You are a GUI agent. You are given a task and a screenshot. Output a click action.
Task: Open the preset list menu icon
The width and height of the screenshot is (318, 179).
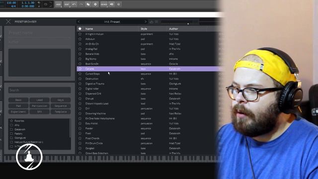pos(157,22)
